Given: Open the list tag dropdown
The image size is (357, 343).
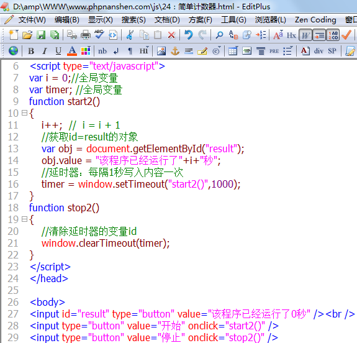Looking at the screenshot, I should click(x=288, y=51).
